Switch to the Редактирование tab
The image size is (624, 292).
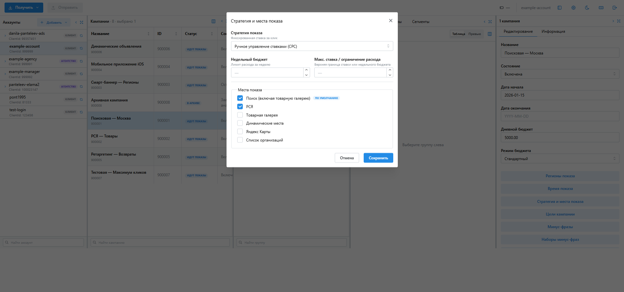pyautogui.click(x=518, y=31)
